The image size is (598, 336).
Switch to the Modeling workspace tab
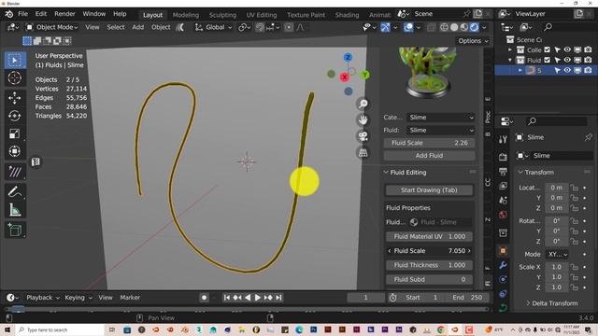[x=186, y=15]
